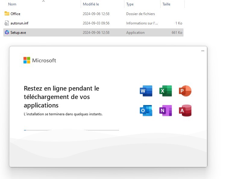The height and width of the screenshot is (179, 232).
Task: Click the 661 Ko size cell
Action: pyautogui.click(x=177, y=33)
